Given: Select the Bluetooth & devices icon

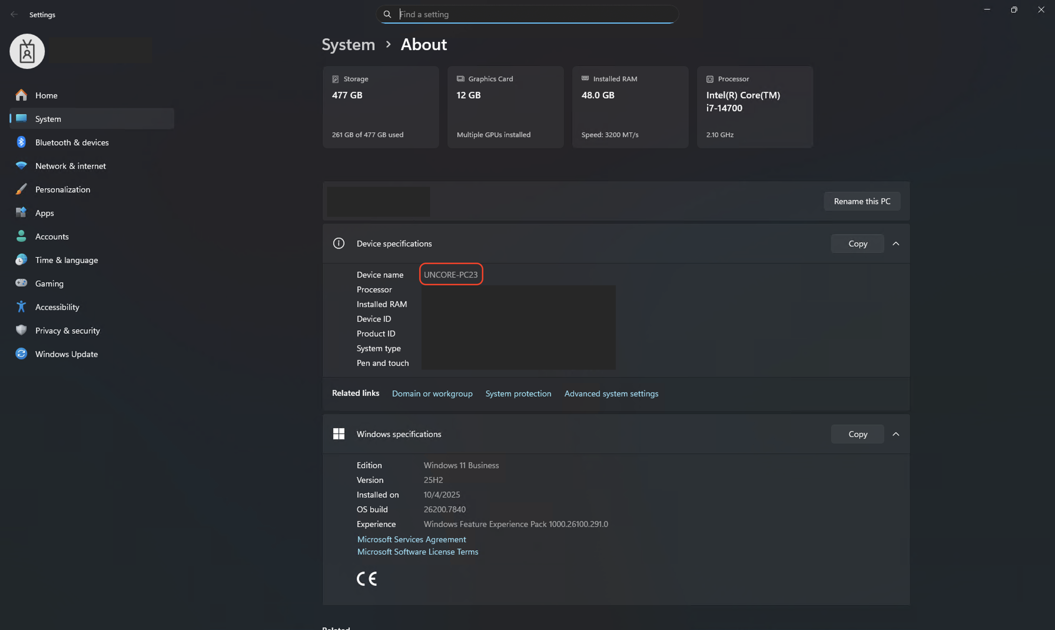Looking at the screenshot, I should 21,142.
